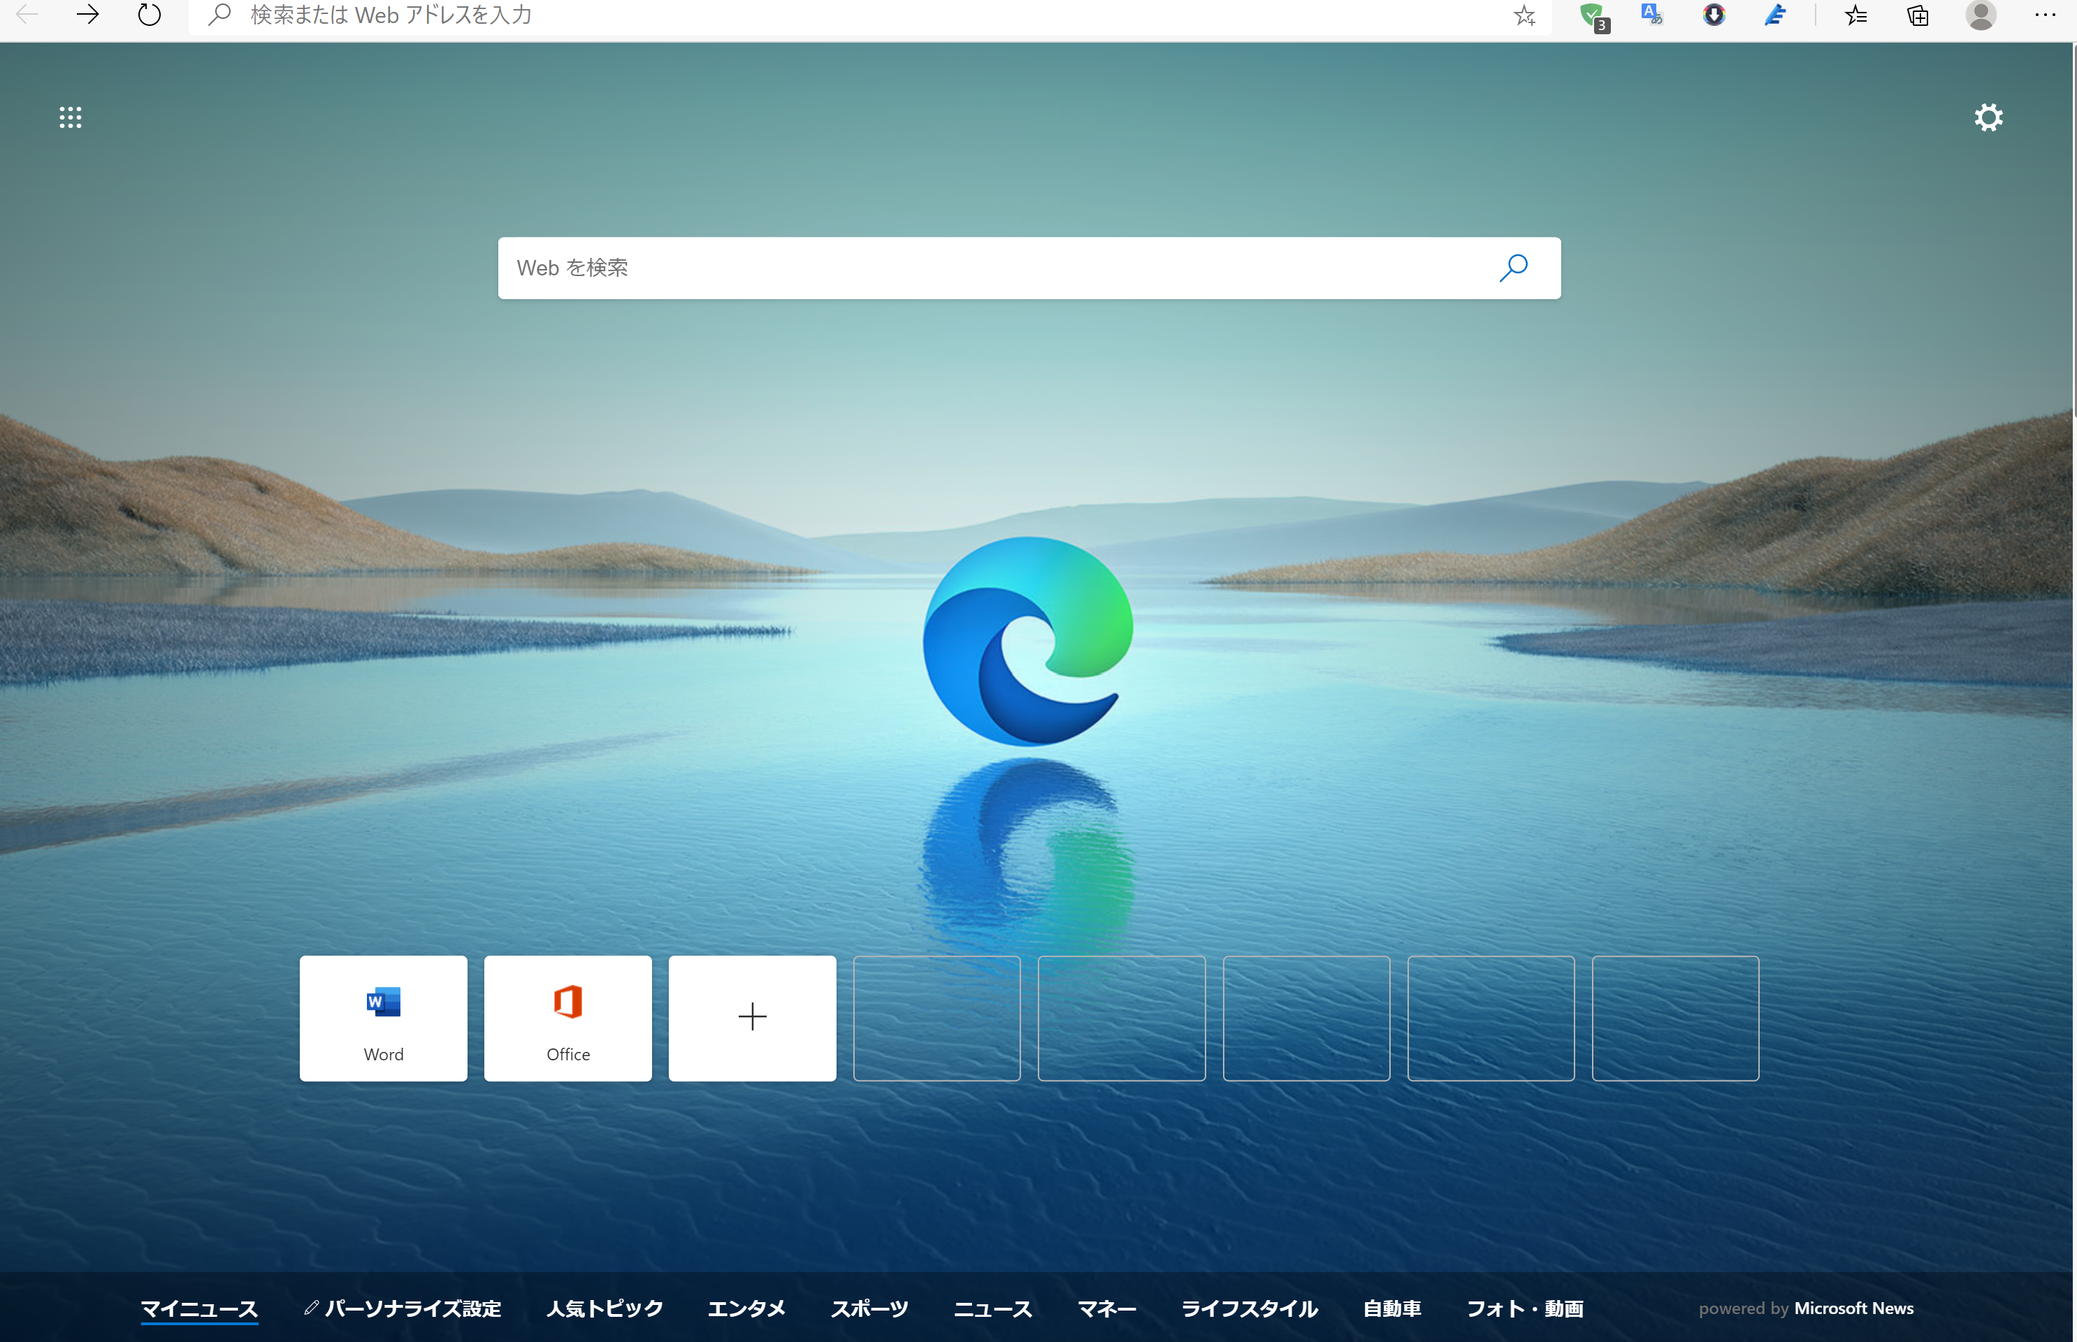Screen dimensions: 2077x1342
Task: Open the Settings and more ellipsis menu
Action: point(2045,15)
